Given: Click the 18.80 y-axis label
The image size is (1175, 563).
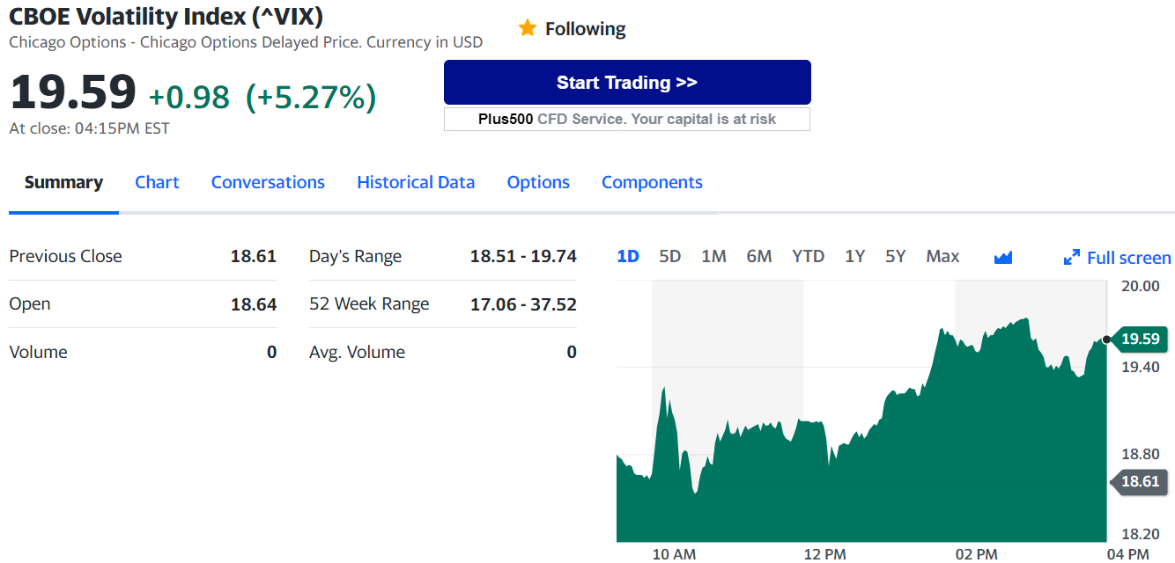Looking at the screenshot, I should click(x=1141, y=455).
